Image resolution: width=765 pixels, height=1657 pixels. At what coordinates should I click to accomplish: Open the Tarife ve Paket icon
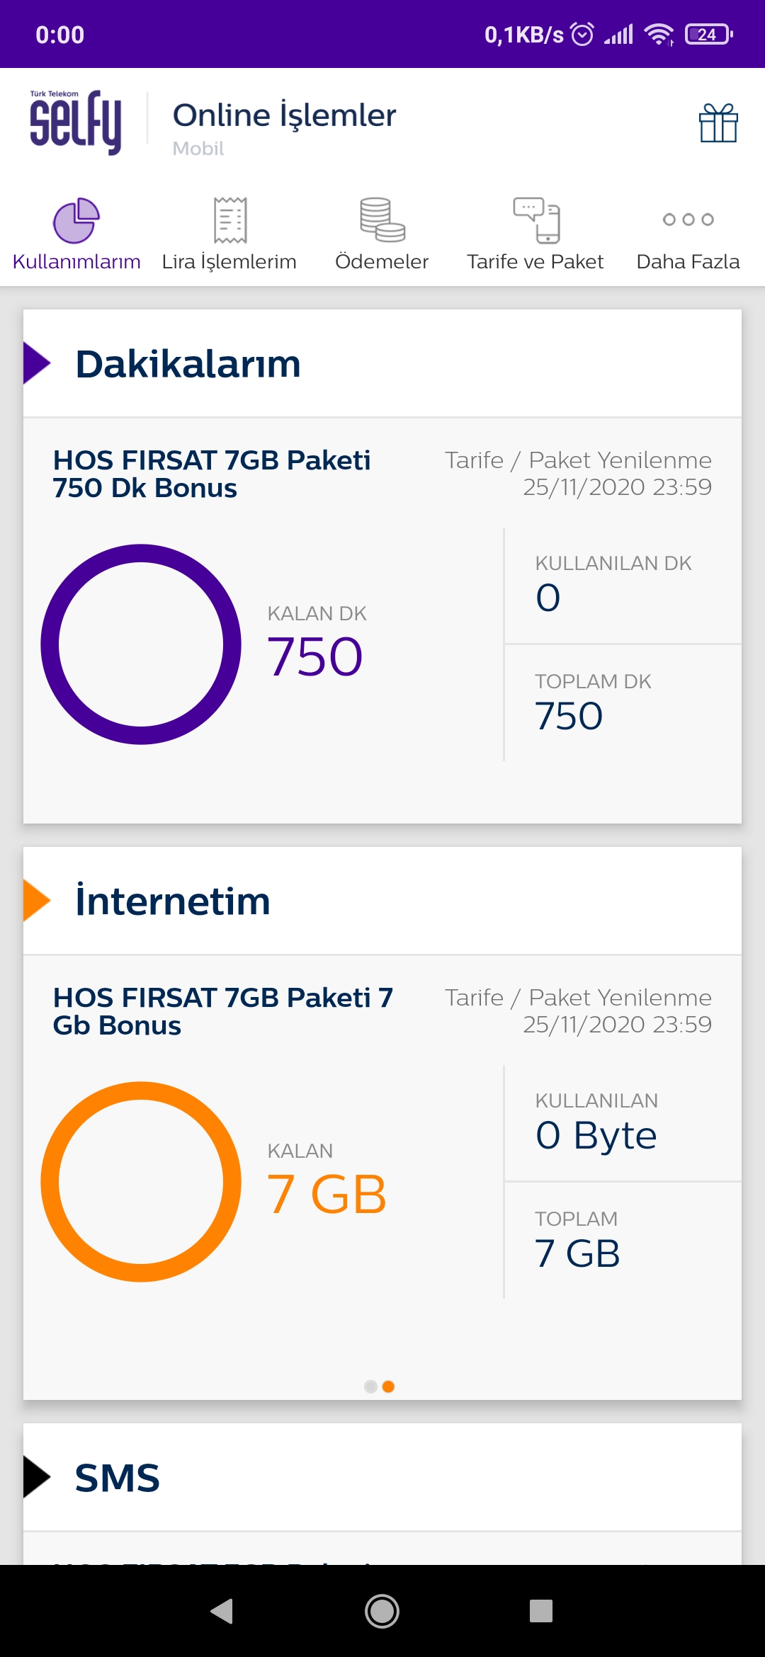pyautogui.click(x=535, y=220)
